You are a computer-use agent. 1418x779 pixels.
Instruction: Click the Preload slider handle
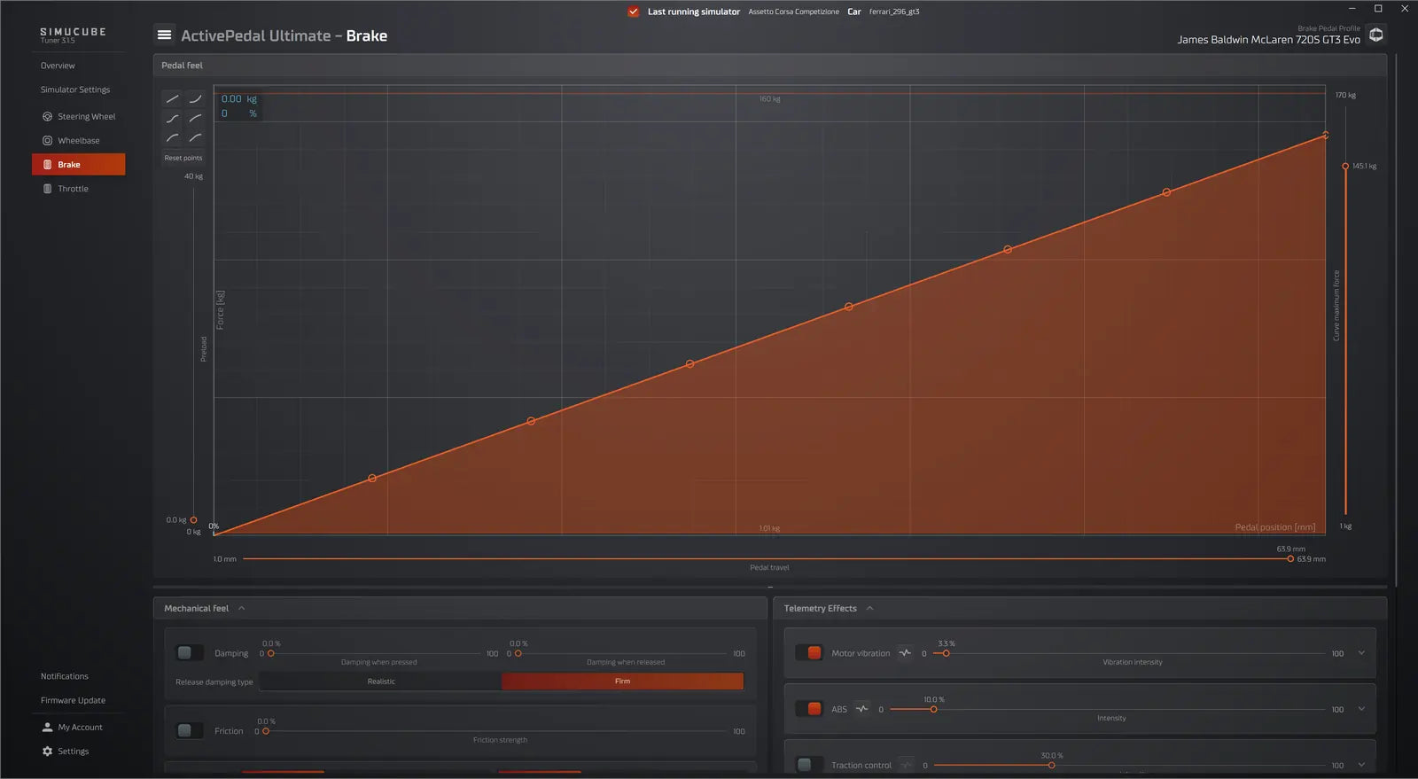click(193, 520)
